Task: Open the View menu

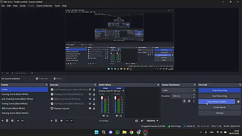Action: (x=15, y=6)
